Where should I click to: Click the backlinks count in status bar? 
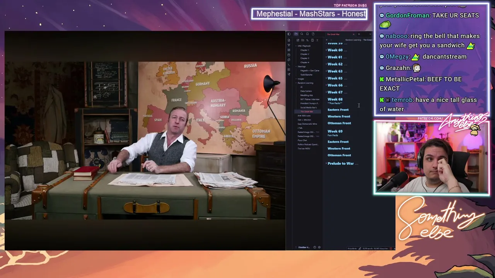(352, 248)
